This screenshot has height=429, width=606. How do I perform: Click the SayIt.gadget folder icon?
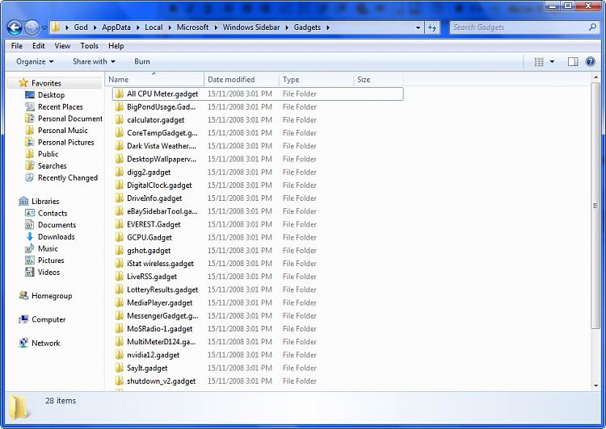pyautogui.click(x=120, y=368)
